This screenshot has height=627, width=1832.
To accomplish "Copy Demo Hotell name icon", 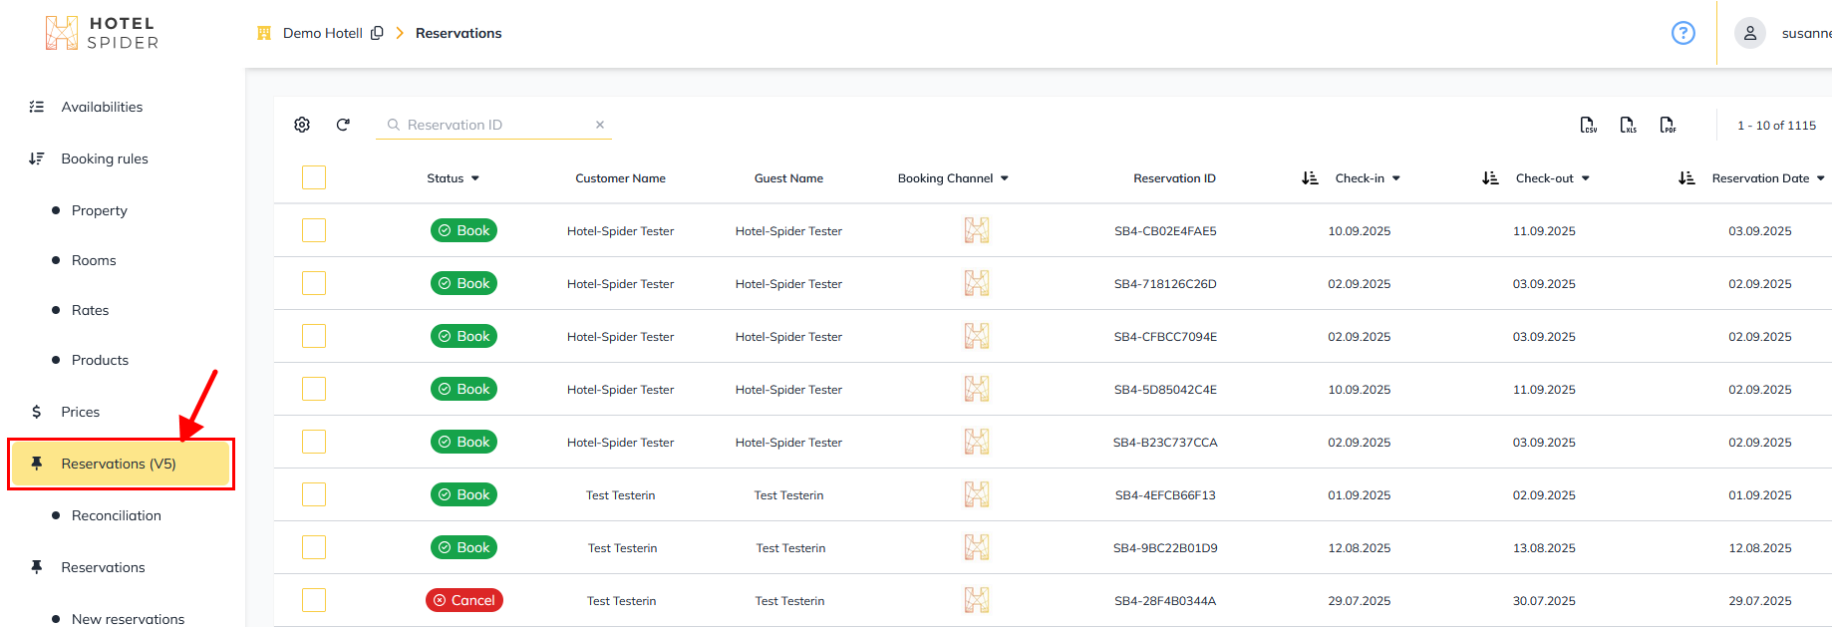I will 377,33.
